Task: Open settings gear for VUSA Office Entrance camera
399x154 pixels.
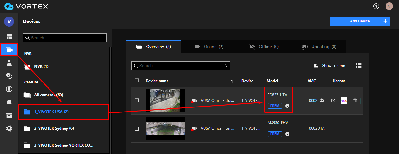Action: coord(322,101)
